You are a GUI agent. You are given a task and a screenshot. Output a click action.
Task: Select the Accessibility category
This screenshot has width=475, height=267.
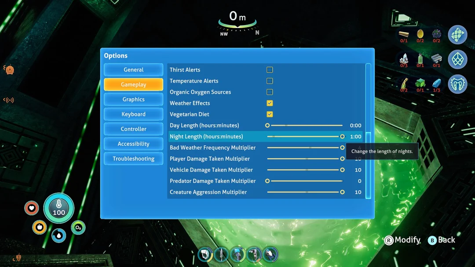(x=133, y=144)
